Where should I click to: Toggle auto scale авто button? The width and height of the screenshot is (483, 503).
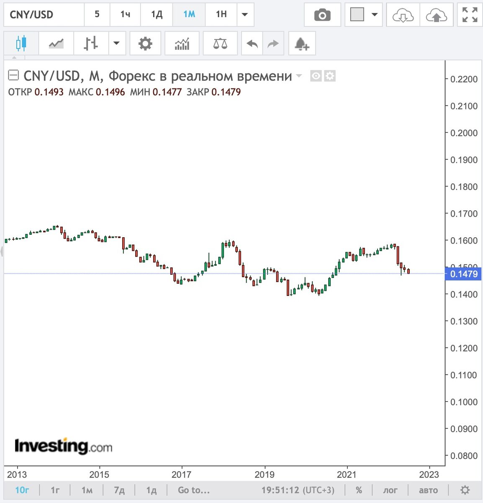(428, 490)
